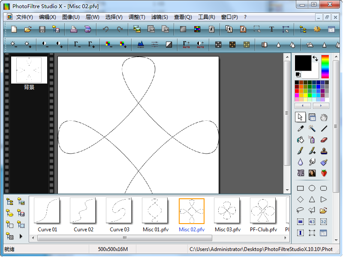
Task: Click the Auto levels icon
Action: click(x=186, y=45)
